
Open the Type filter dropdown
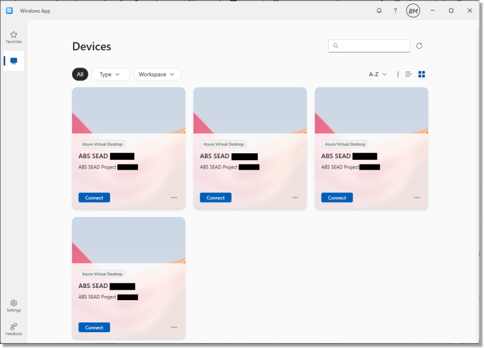(x=110, y=74)
